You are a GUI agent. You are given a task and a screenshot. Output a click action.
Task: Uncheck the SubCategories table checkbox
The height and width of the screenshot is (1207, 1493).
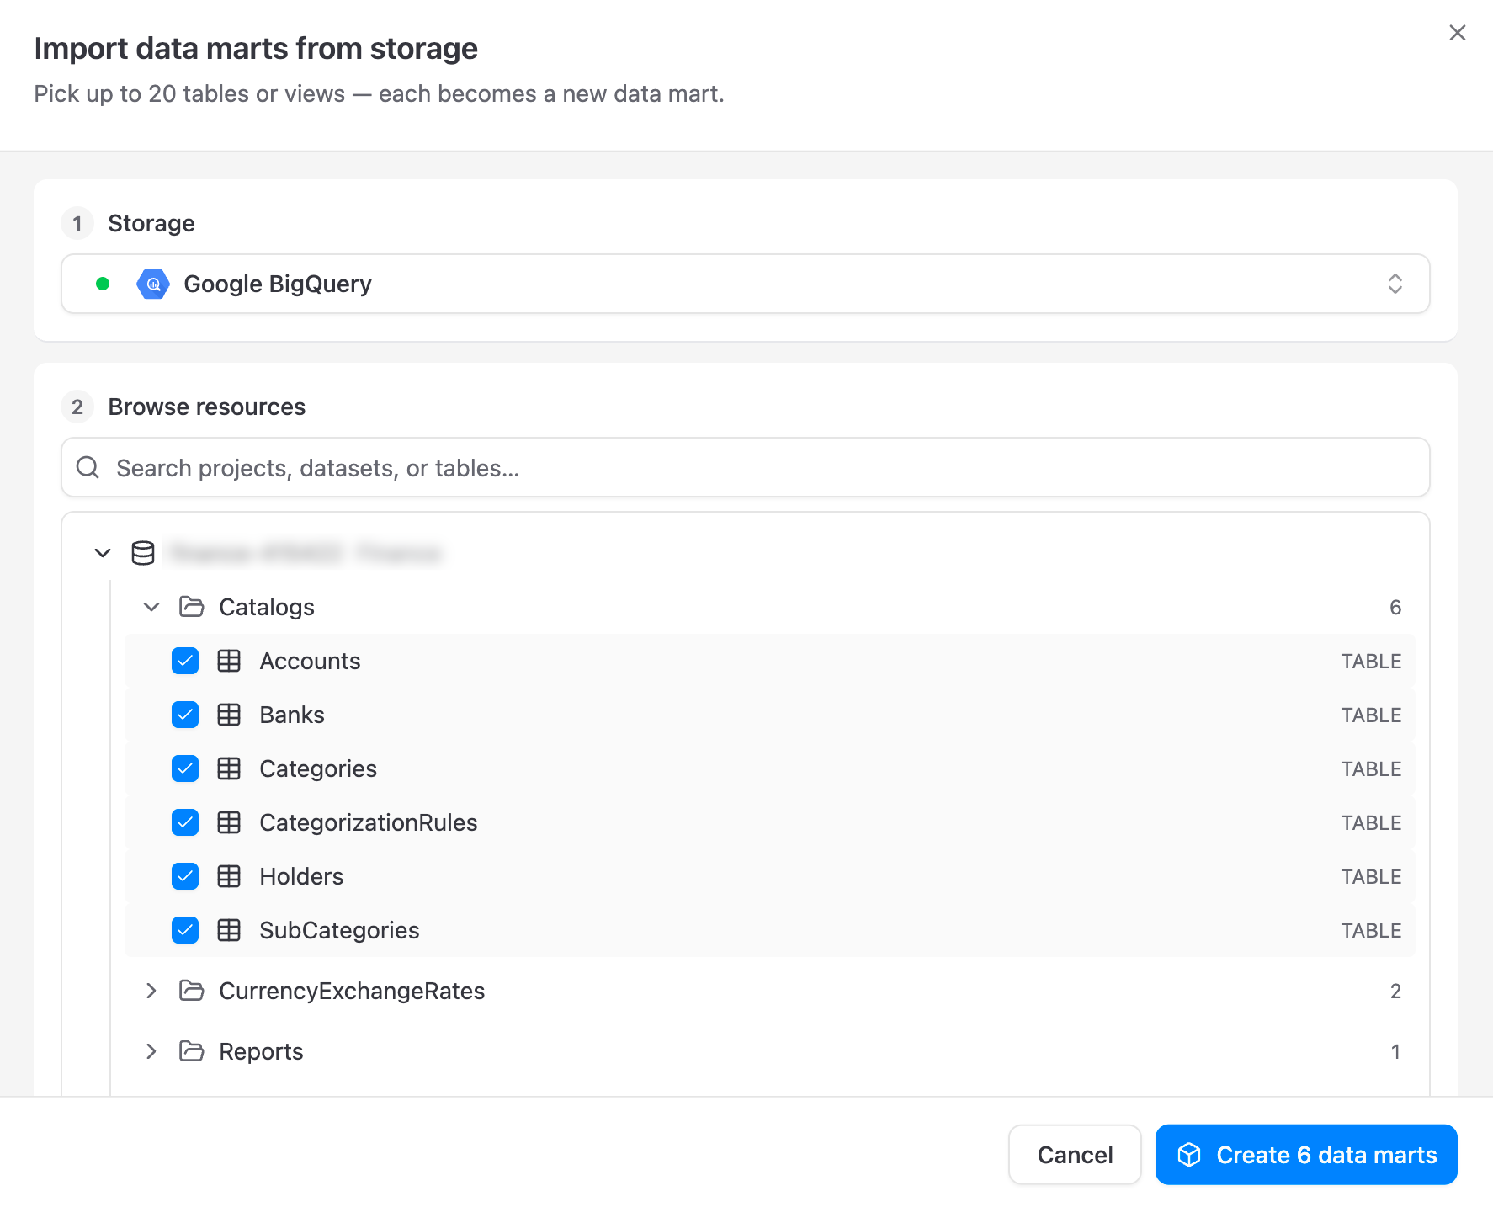coord(185,930)
